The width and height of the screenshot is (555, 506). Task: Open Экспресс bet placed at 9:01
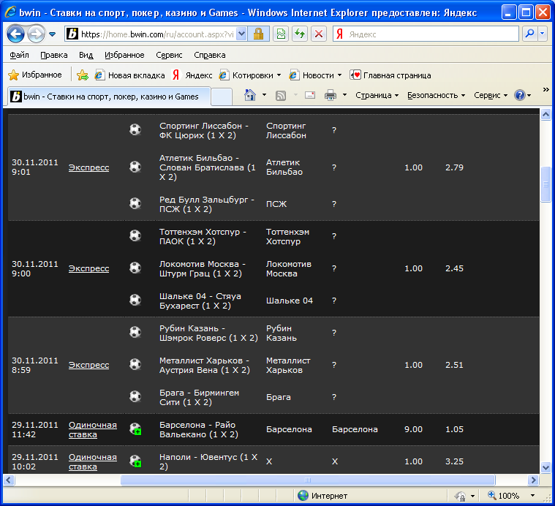click(x=88, y=167)
